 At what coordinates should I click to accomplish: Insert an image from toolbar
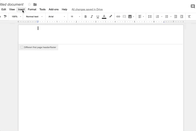point(130,16)
